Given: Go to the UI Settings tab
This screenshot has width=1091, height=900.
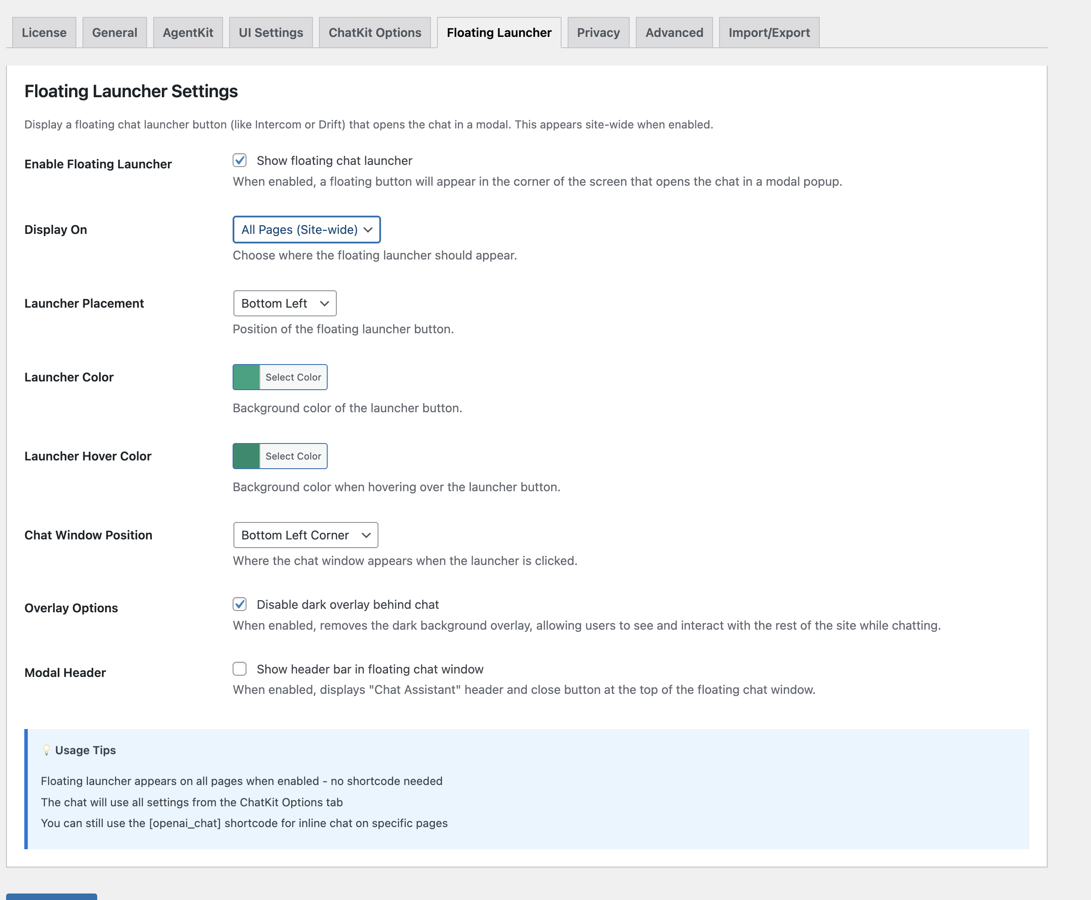Looking at the screenshot, I should (270, 32).
